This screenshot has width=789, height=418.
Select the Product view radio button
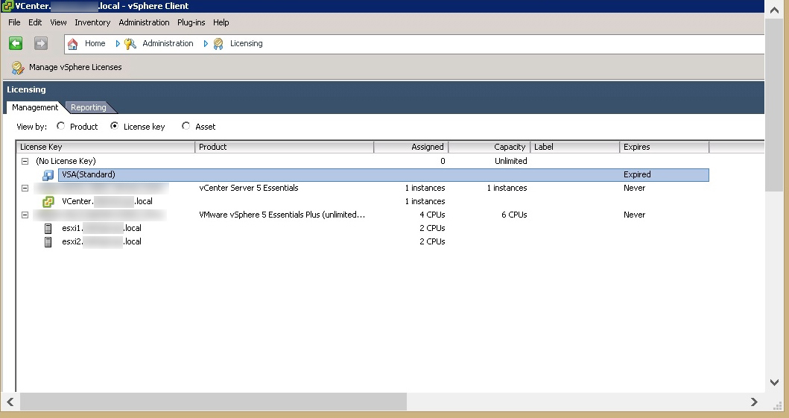pyautogui.click(x=61, y=126)
